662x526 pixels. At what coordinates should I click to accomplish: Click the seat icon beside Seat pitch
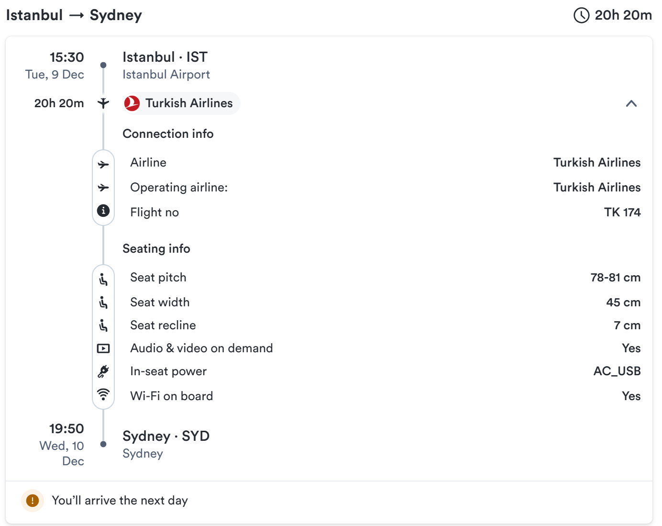pyautogui.click(x=103, y=280)
